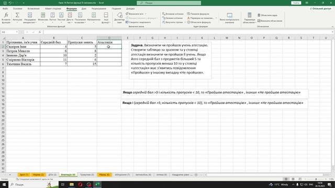
Task: Switch to the yellow sheet tab (6)
Action: [x=104, y=175]
